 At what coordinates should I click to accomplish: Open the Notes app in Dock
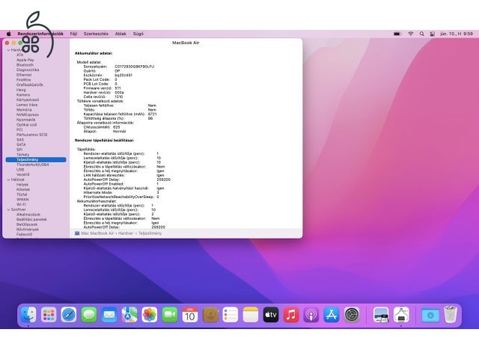pos(251,315)
